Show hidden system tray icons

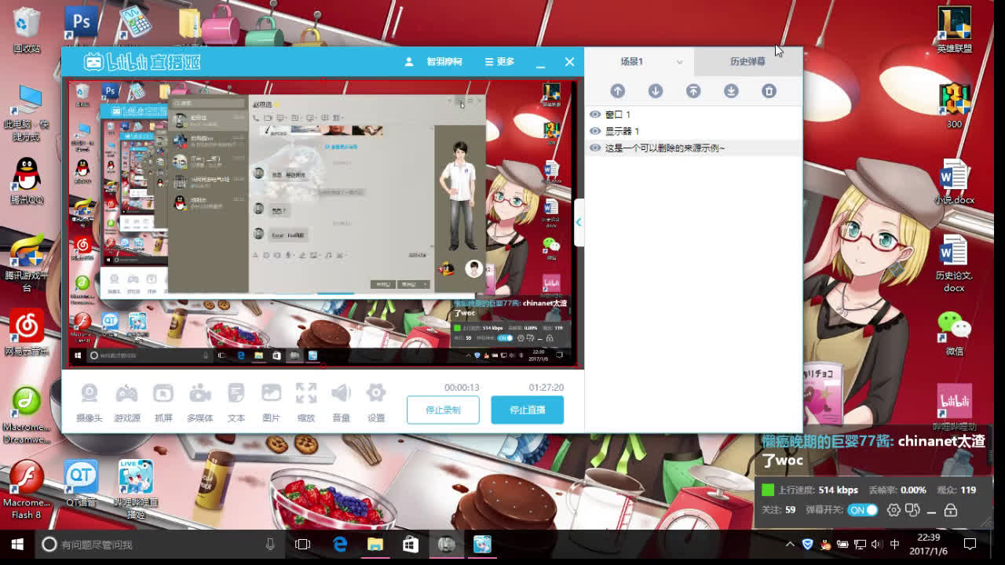pos(790,544)
